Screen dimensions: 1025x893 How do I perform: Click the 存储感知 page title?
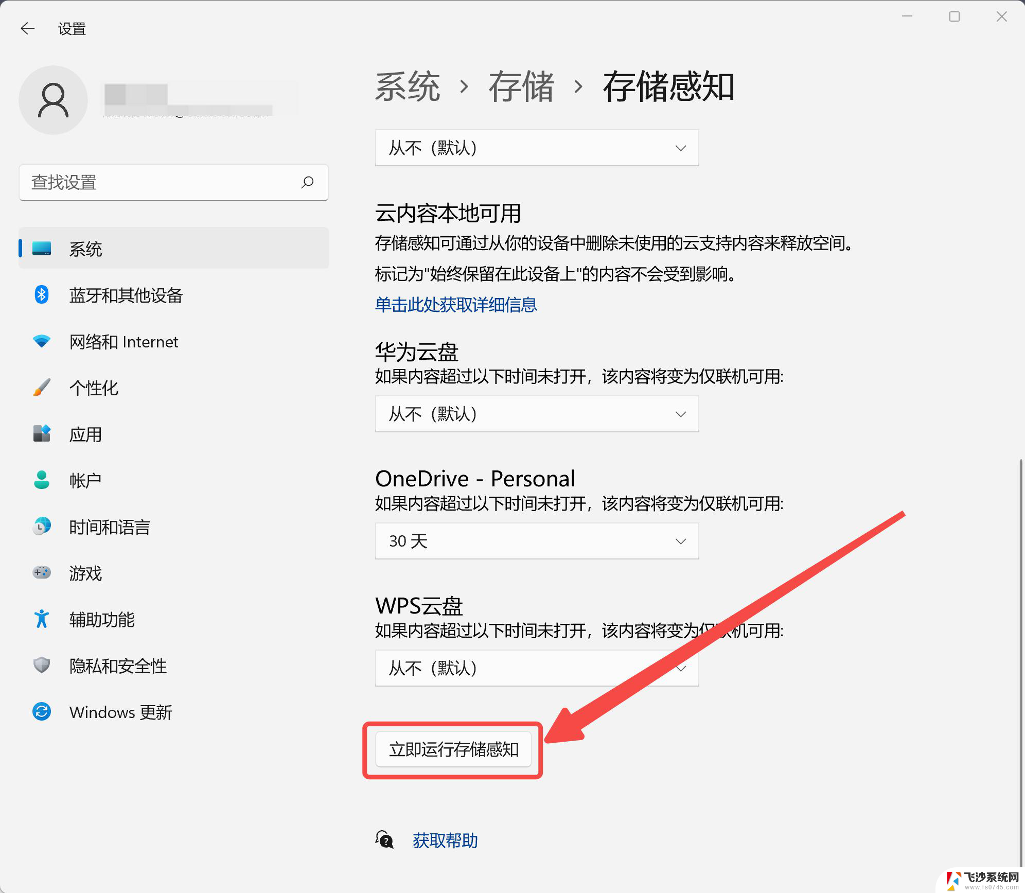[668, 86]
